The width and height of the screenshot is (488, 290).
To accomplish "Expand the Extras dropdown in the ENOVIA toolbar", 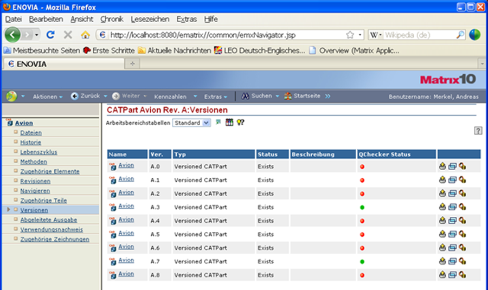I will tap(215, 97).
